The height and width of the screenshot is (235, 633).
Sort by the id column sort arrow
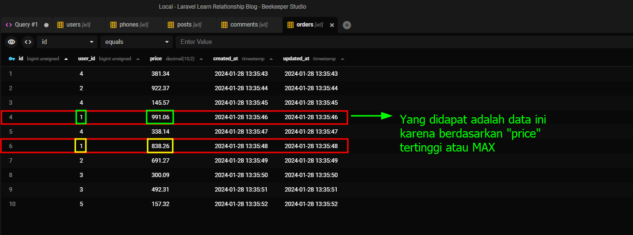pyautogui.click(x=66, y=59)
